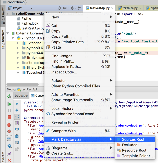
Task: Open the Project view dropdown
Action: [x=32, y=8]
